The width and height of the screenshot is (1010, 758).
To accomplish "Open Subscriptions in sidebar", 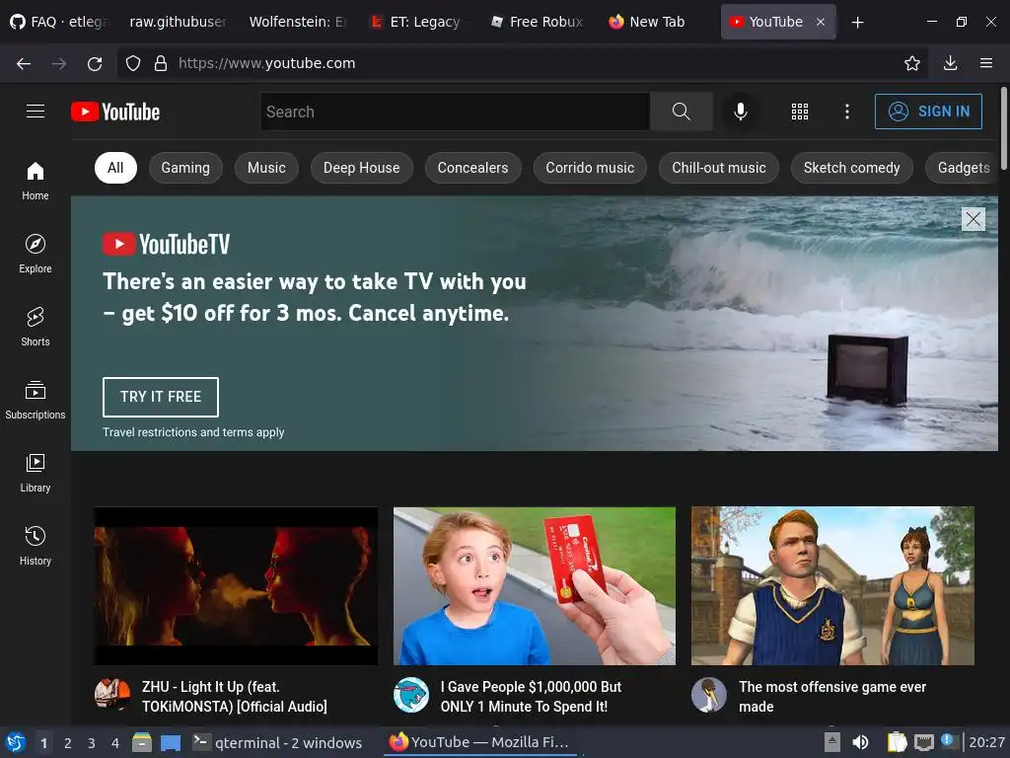I will pos(36,400).
